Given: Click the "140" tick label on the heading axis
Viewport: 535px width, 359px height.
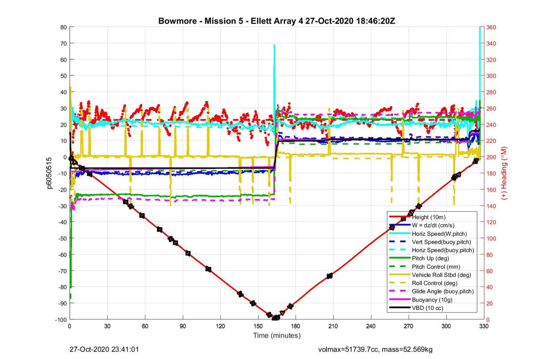Looking at the screenshot, I should pyautogui.click(x=491, y=206).
